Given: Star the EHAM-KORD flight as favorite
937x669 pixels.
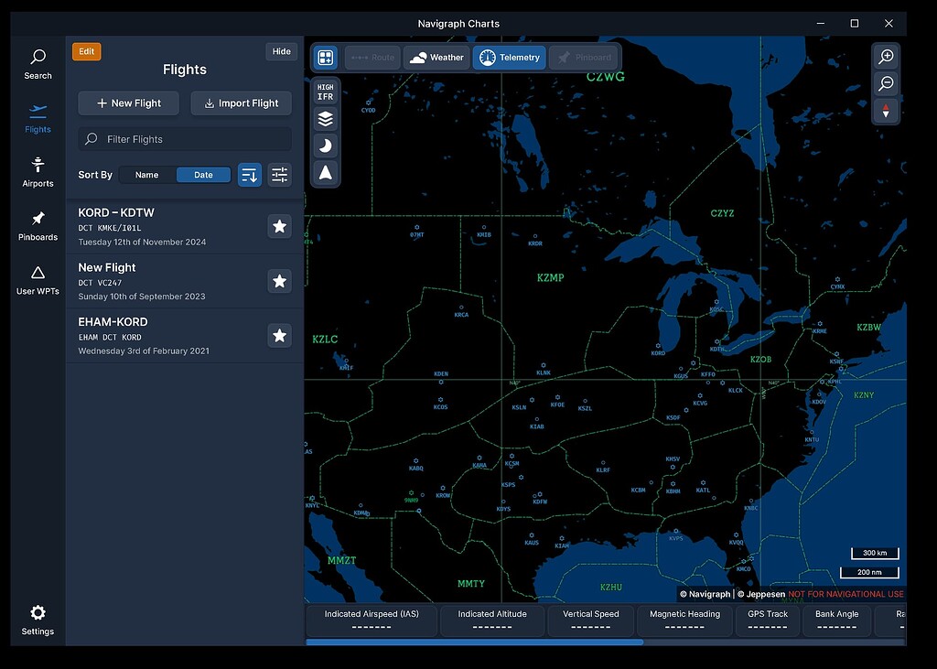Looking at the screenshot, I should pos(279,335).
